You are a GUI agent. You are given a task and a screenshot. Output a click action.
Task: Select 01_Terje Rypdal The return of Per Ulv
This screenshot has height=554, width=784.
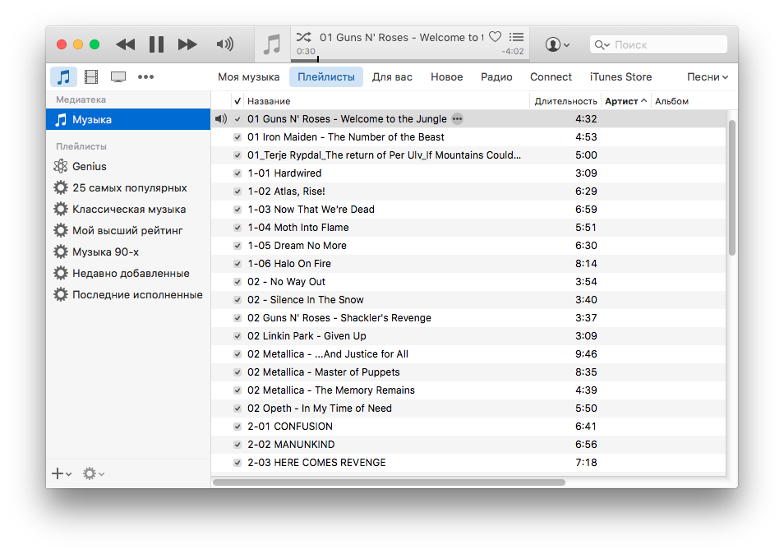(468, 155)
